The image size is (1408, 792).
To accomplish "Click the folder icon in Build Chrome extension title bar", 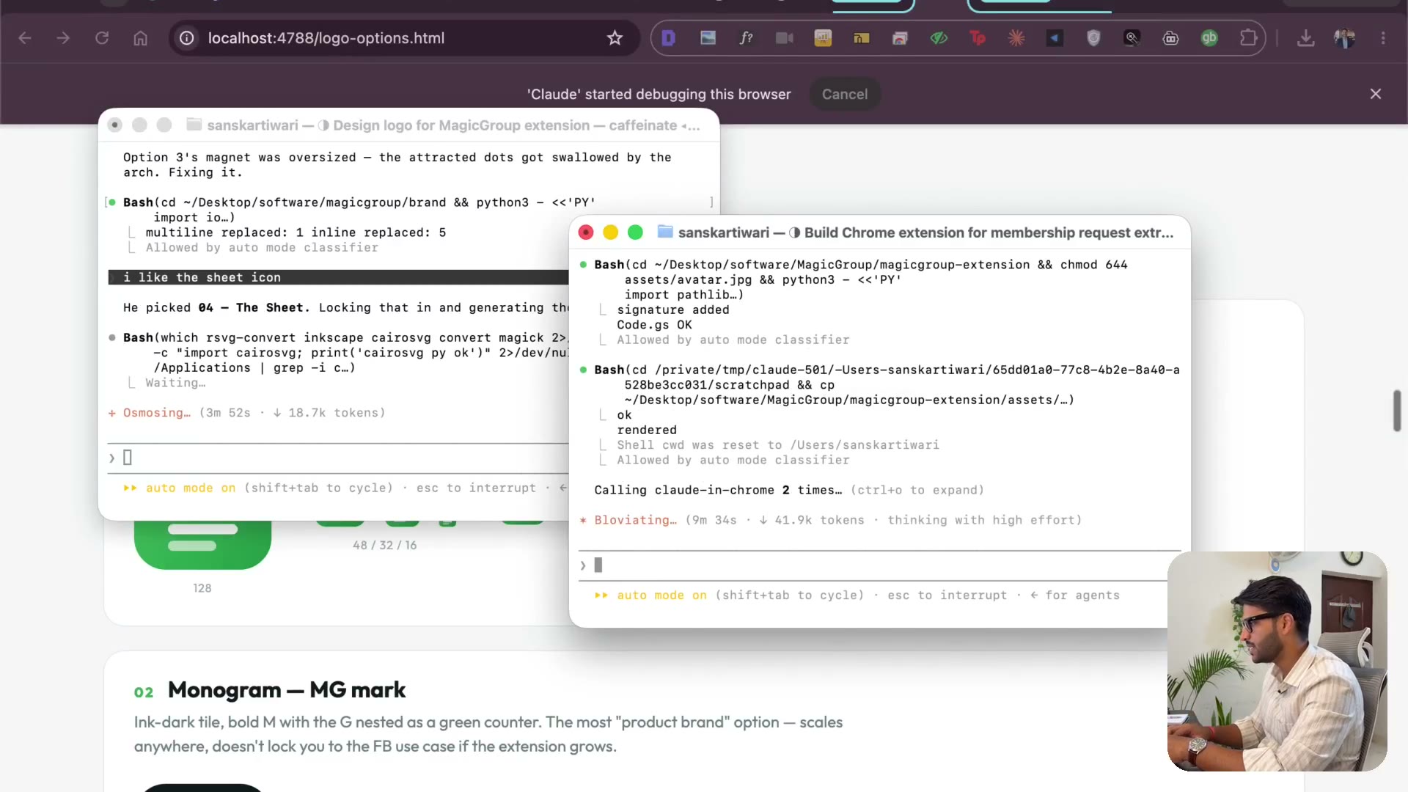I will pos(665,232).
